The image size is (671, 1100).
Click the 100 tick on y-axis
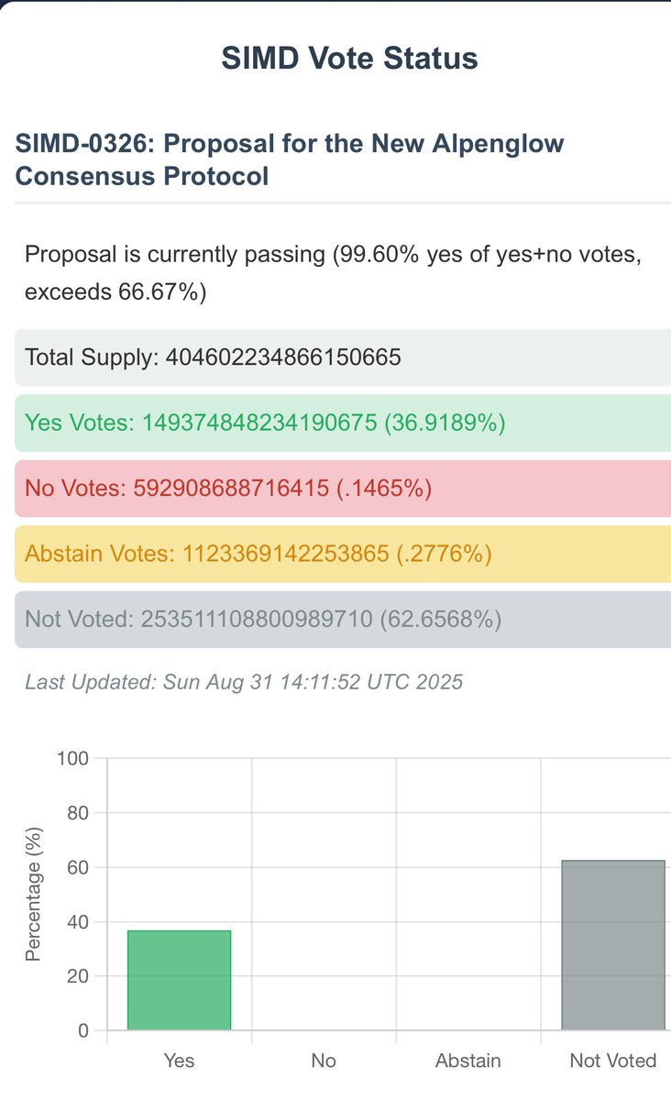[x=72, y=758]
